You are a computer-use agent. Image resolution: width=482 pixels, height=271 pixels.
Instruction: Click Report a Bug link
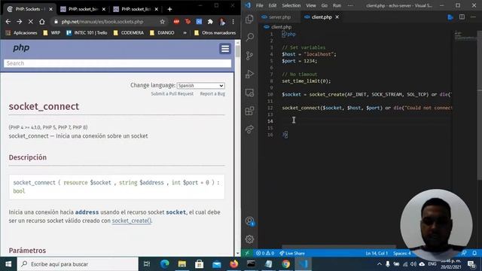click(212, 93)
